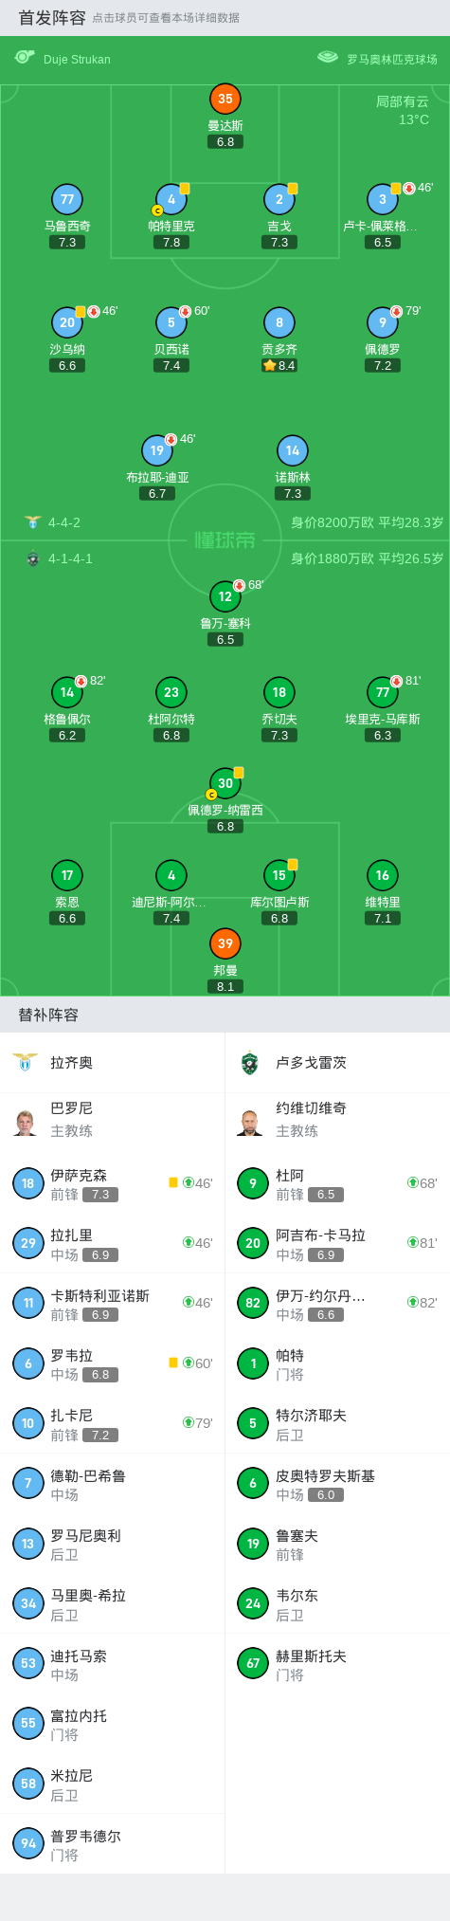Tap goalkeeper number 35 曼达斯 icon
The image size is (450, 1921).
225,99
